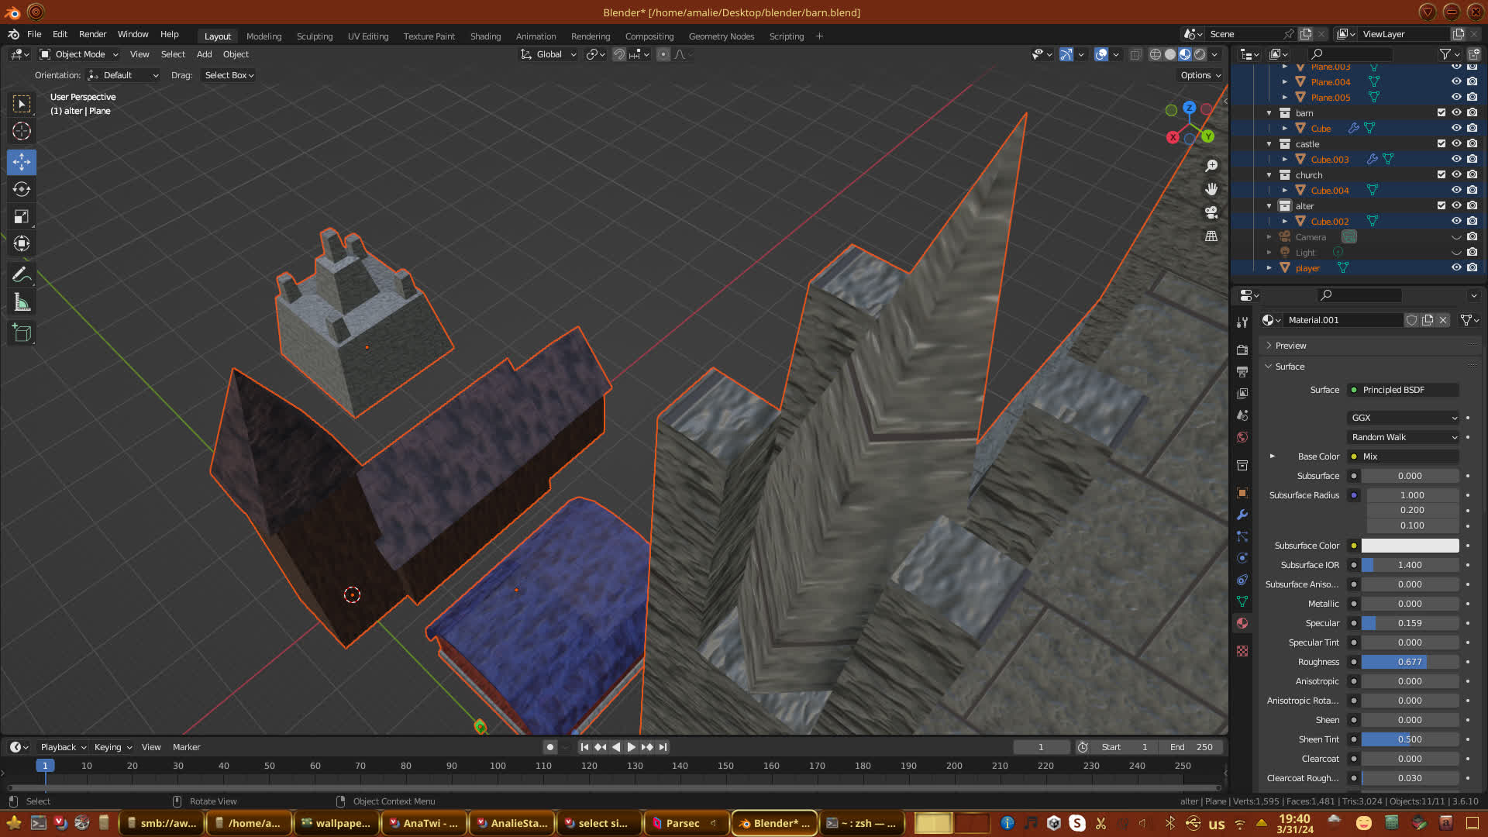Choose the Add Cube tool
Viewport: 1488px width, 837px height.
click(x=22, y=333)
